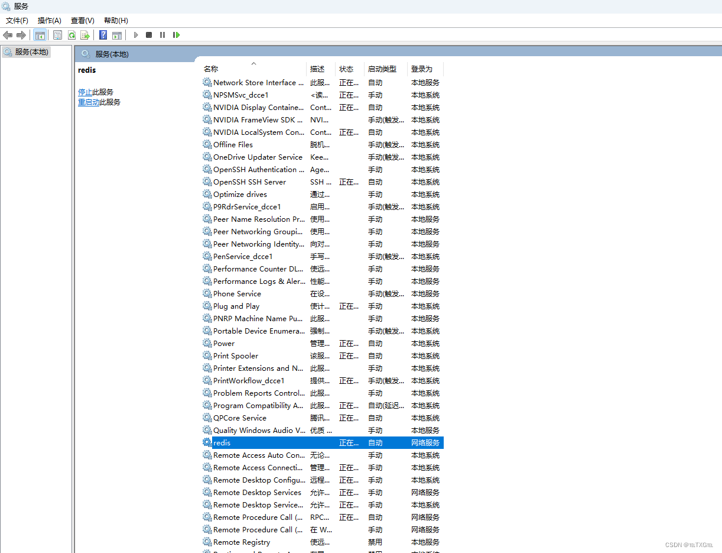Select Peer Name Resolution Protocol row
The height and width of the screenshot is (553, 722).
(323, 219)
